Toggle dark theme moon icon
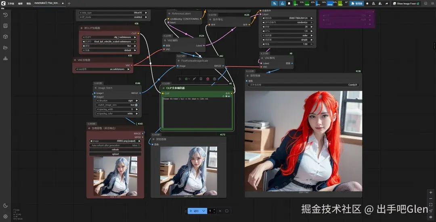Viewport: 436px width, 222px height. (5, 205)
